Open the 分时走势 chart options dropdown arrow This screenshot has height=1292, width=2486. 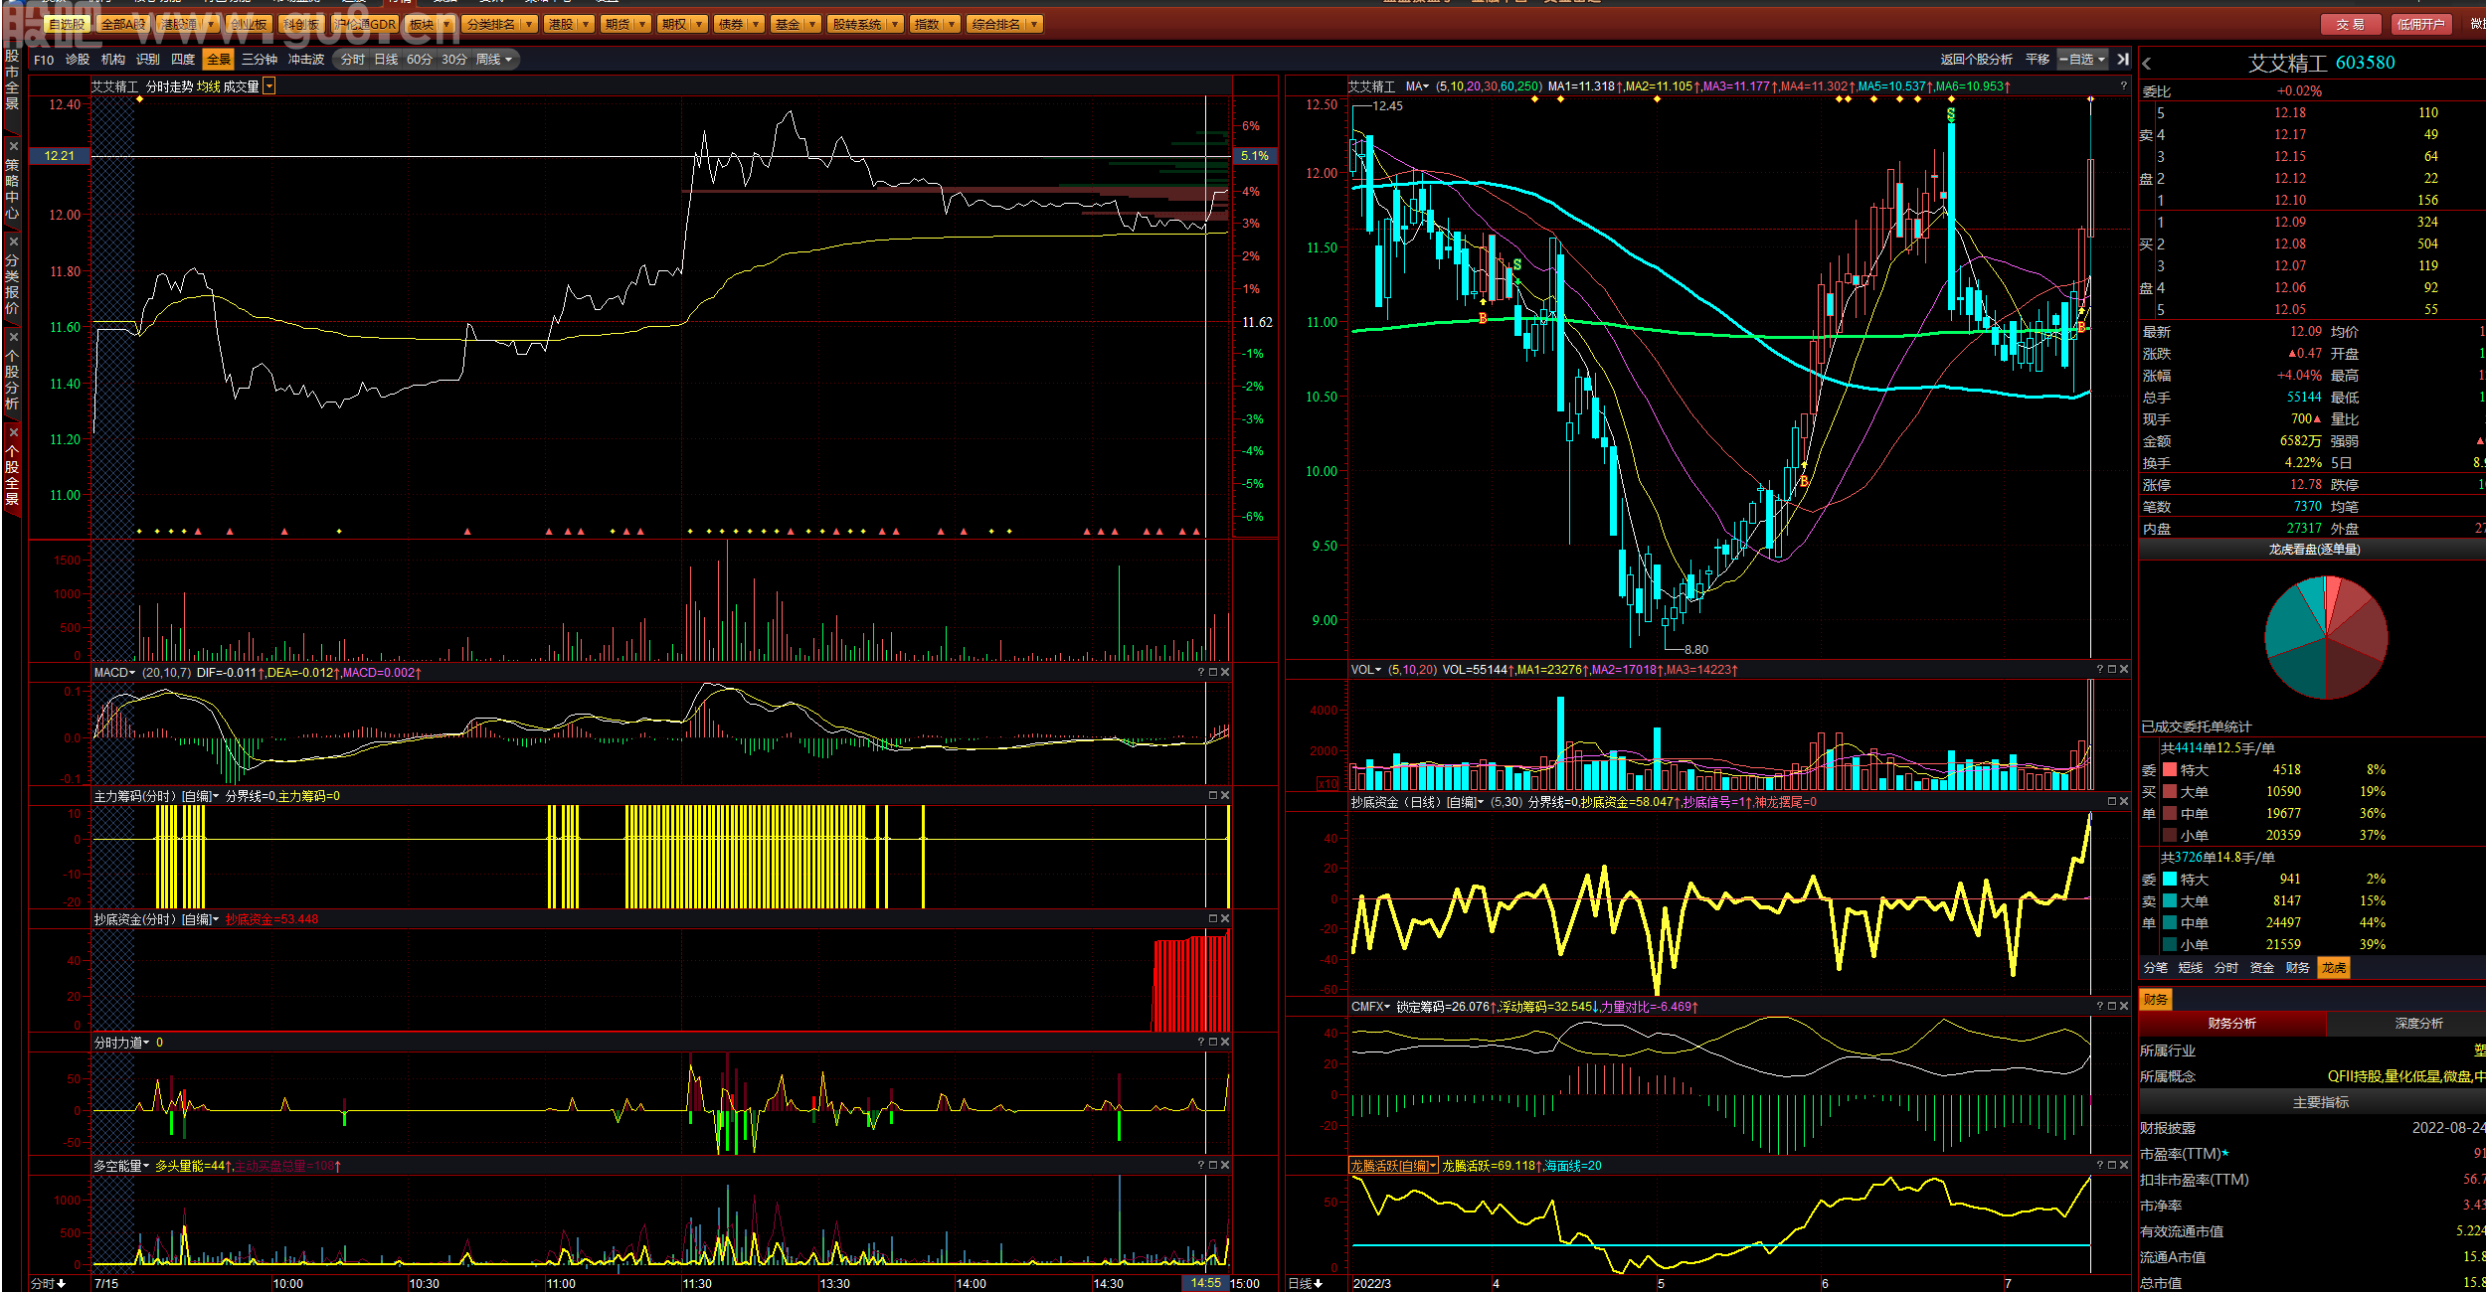pos(268,87)
